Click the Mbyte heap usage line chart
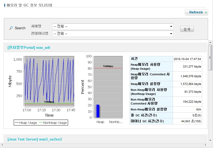The height and width of the screenshot is (148, 213). tap(49, 81)
